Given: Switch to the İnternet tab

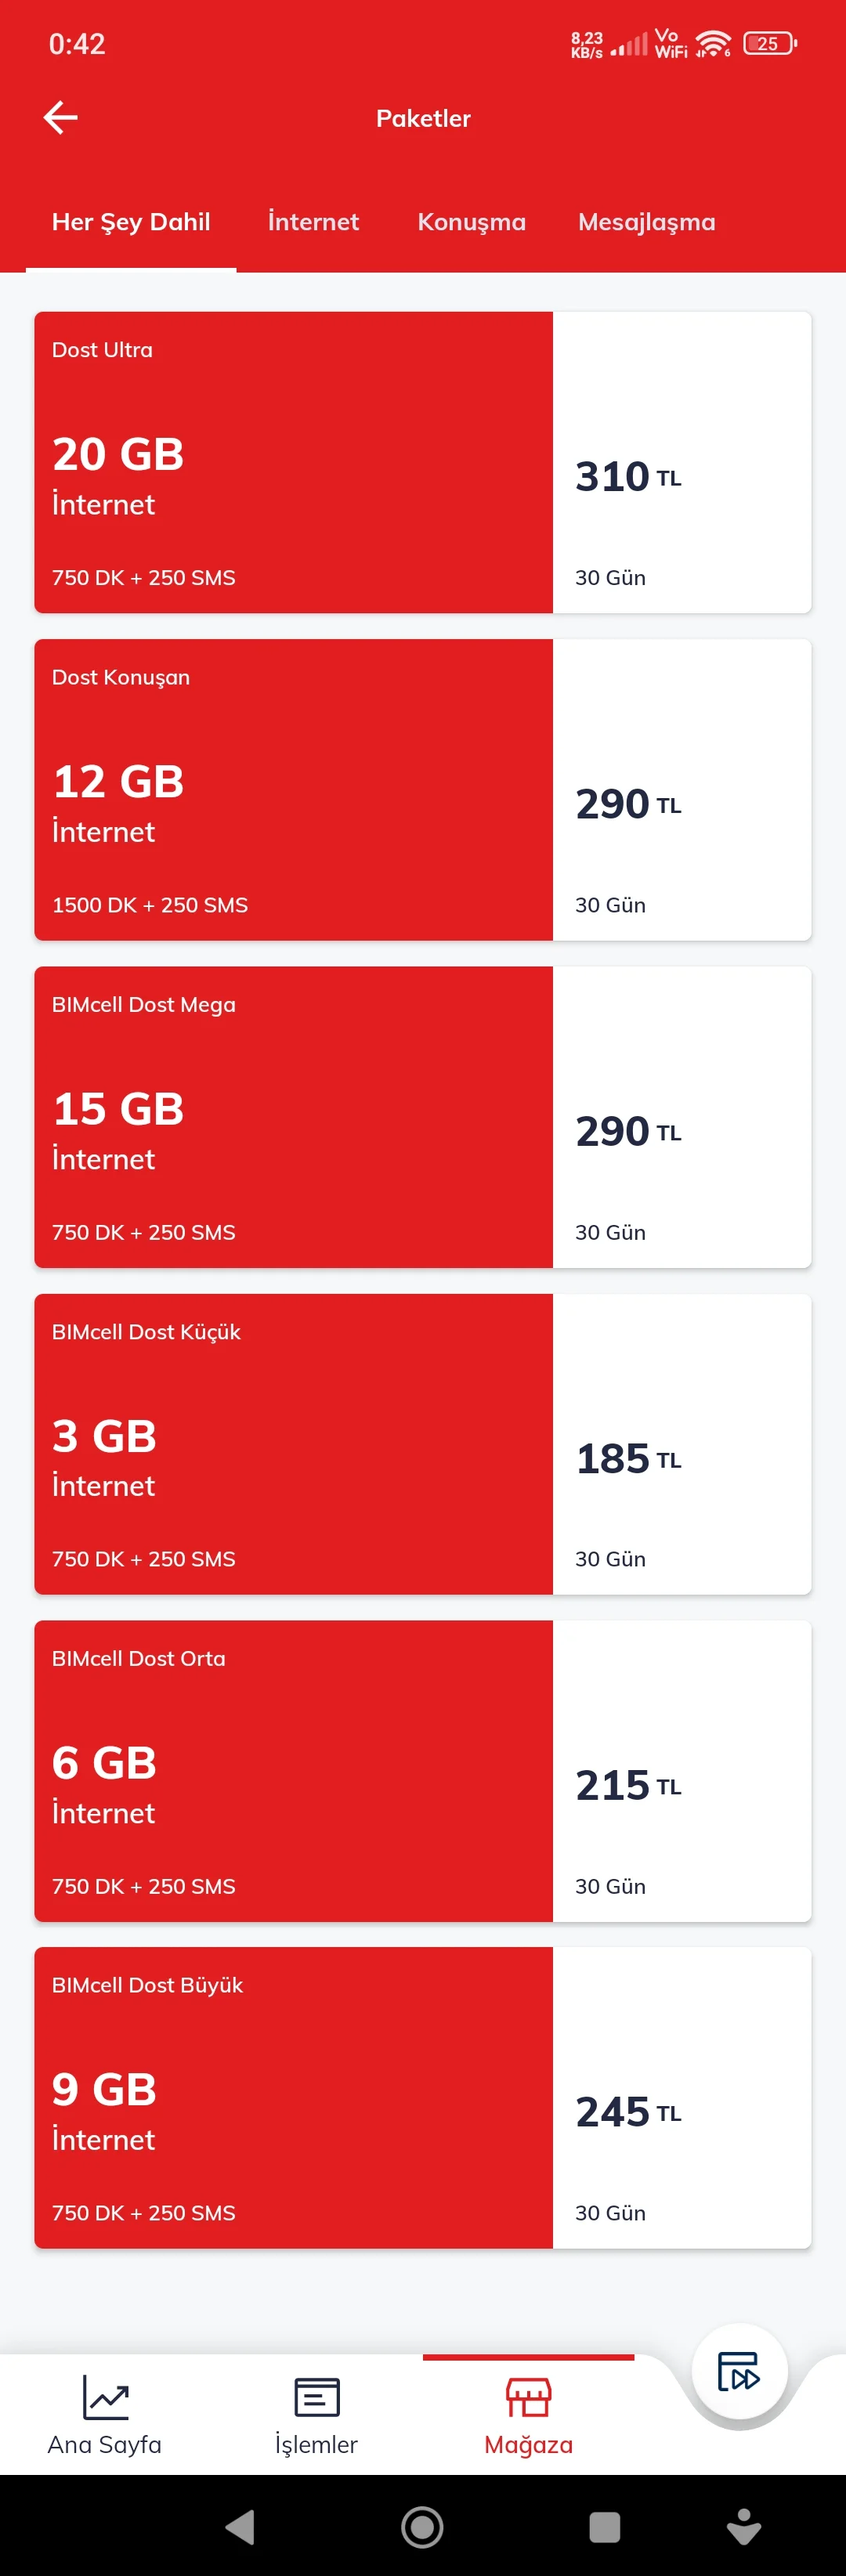Looking at the screenshot, I should point(313,222).
